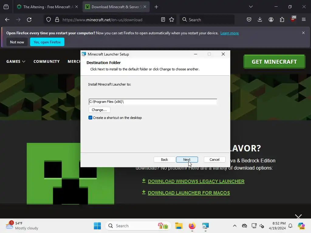Minimize the Minecraft Launcher Setup dialog
Screen dimensions: 311x233
196,54
